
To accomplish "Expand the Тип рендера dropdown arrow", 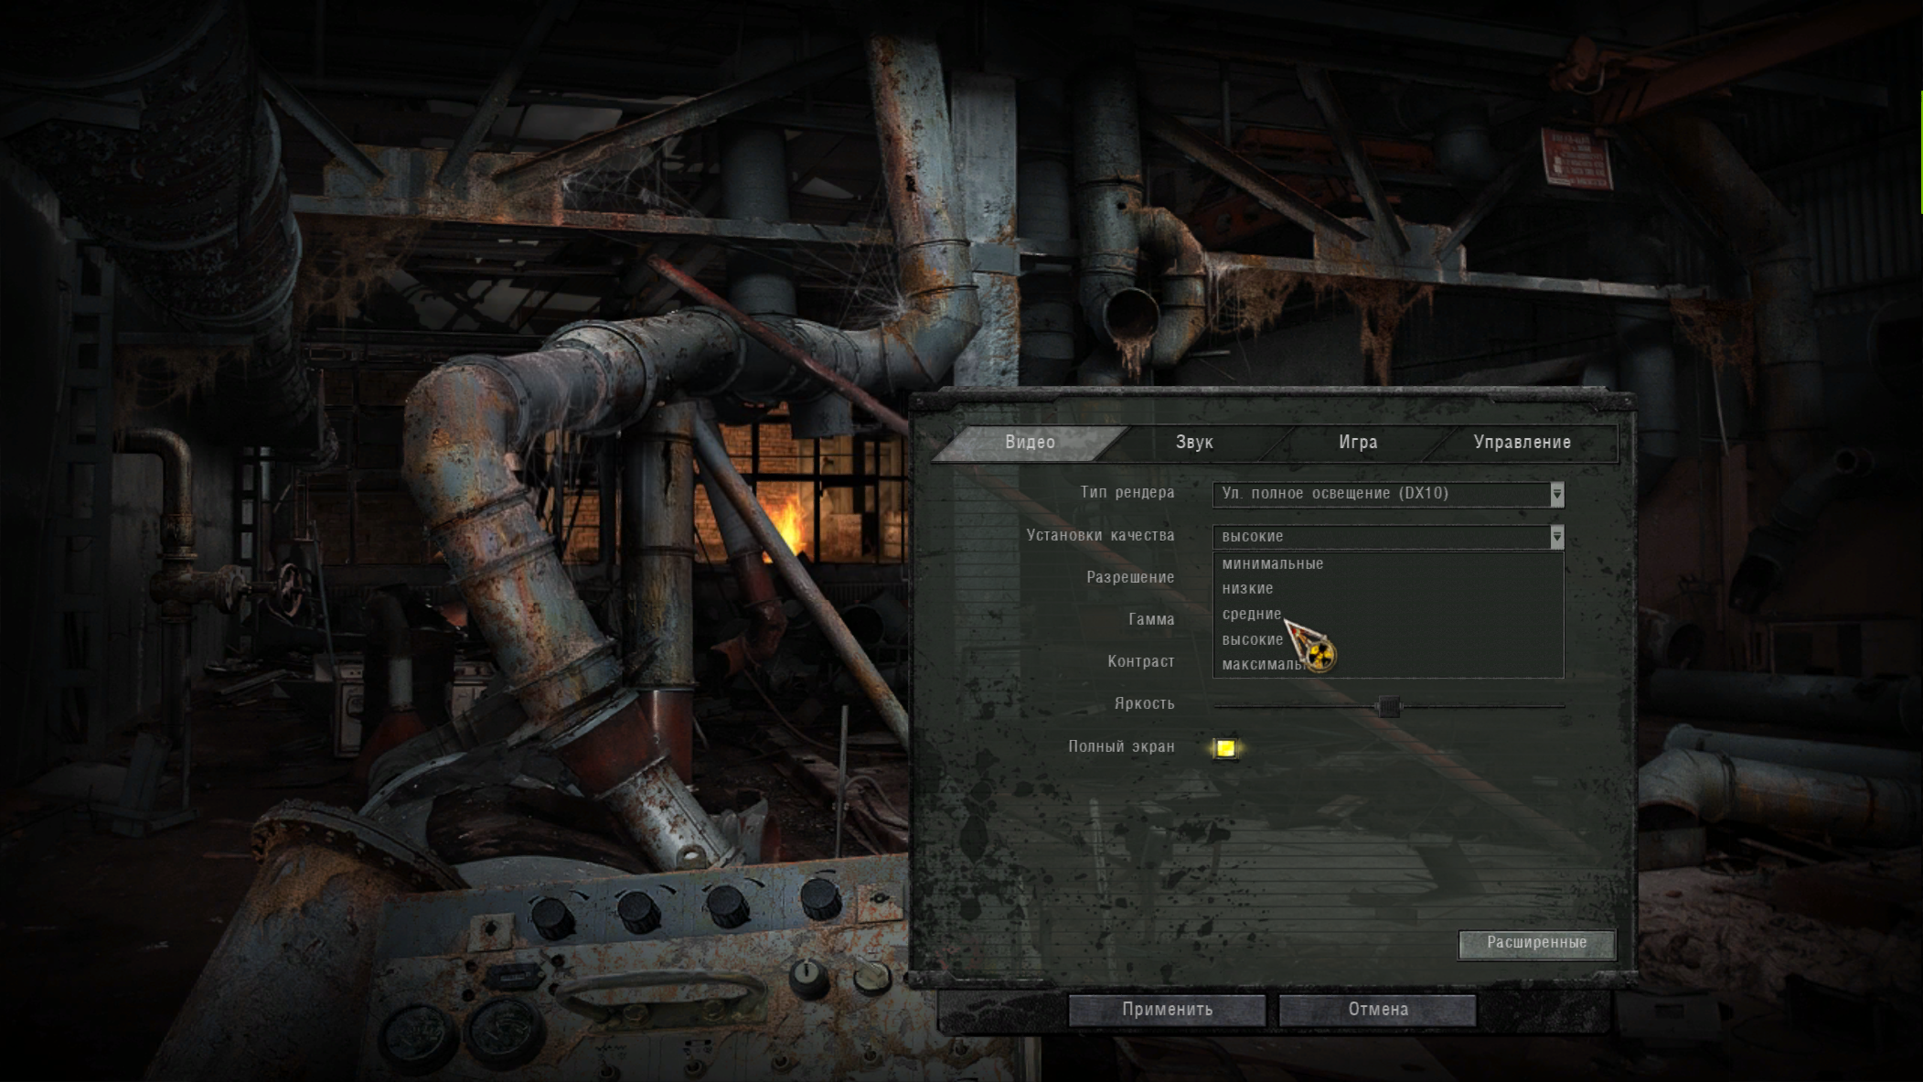I will pyautogui.click(x=1556, y=494).
